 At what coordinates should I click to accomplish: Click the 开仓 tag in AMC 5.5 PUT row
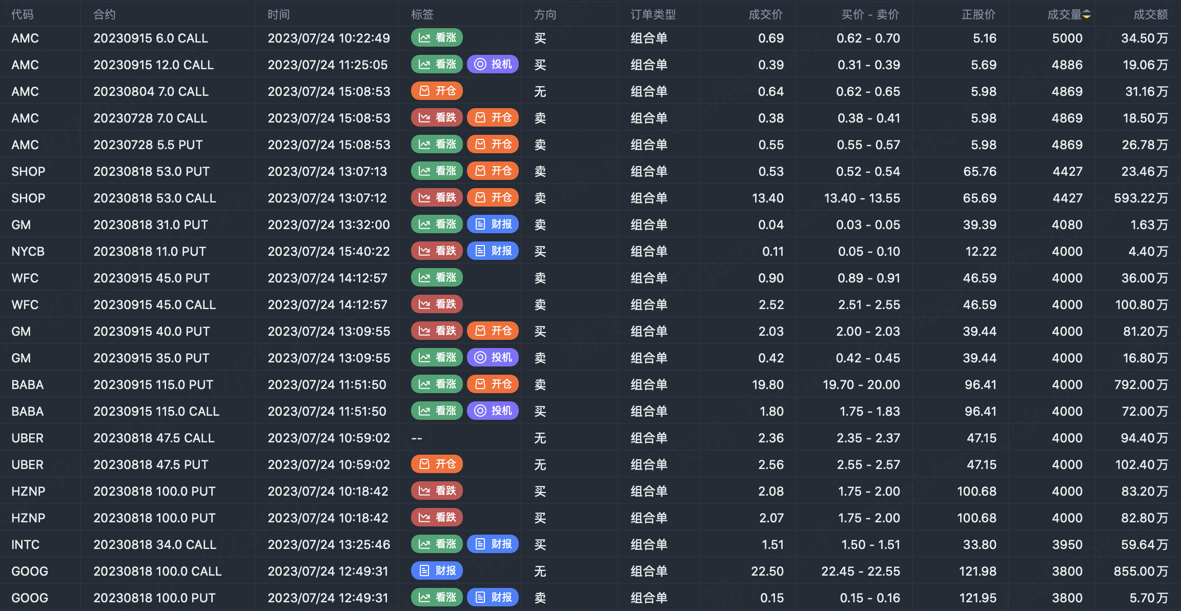(493, 144)
